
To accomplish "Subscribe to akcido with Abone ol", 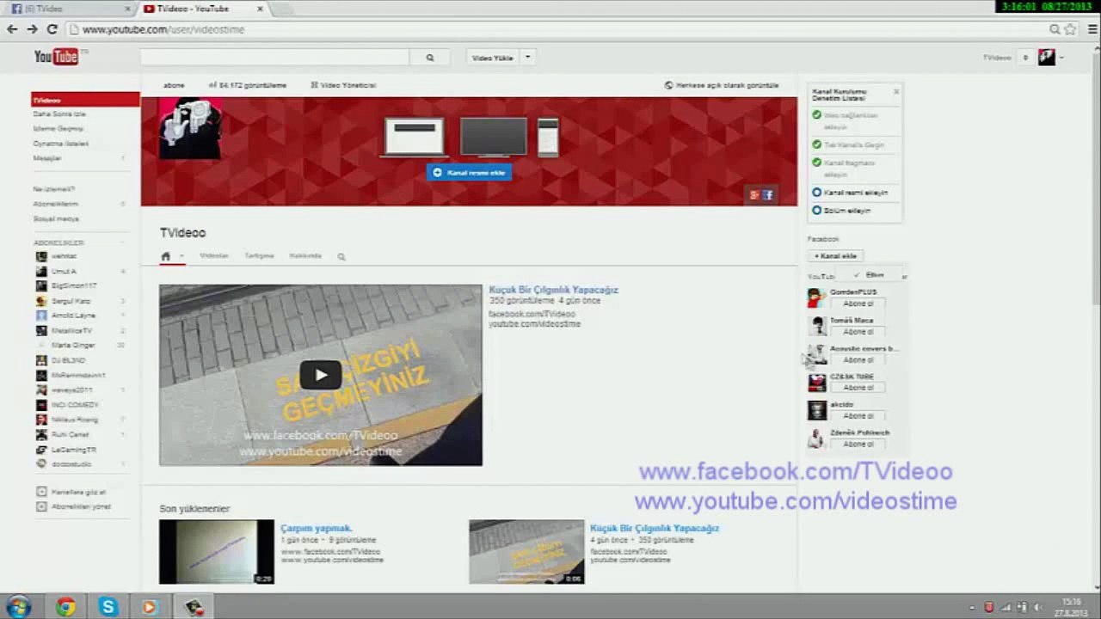I will click(858, 416).
